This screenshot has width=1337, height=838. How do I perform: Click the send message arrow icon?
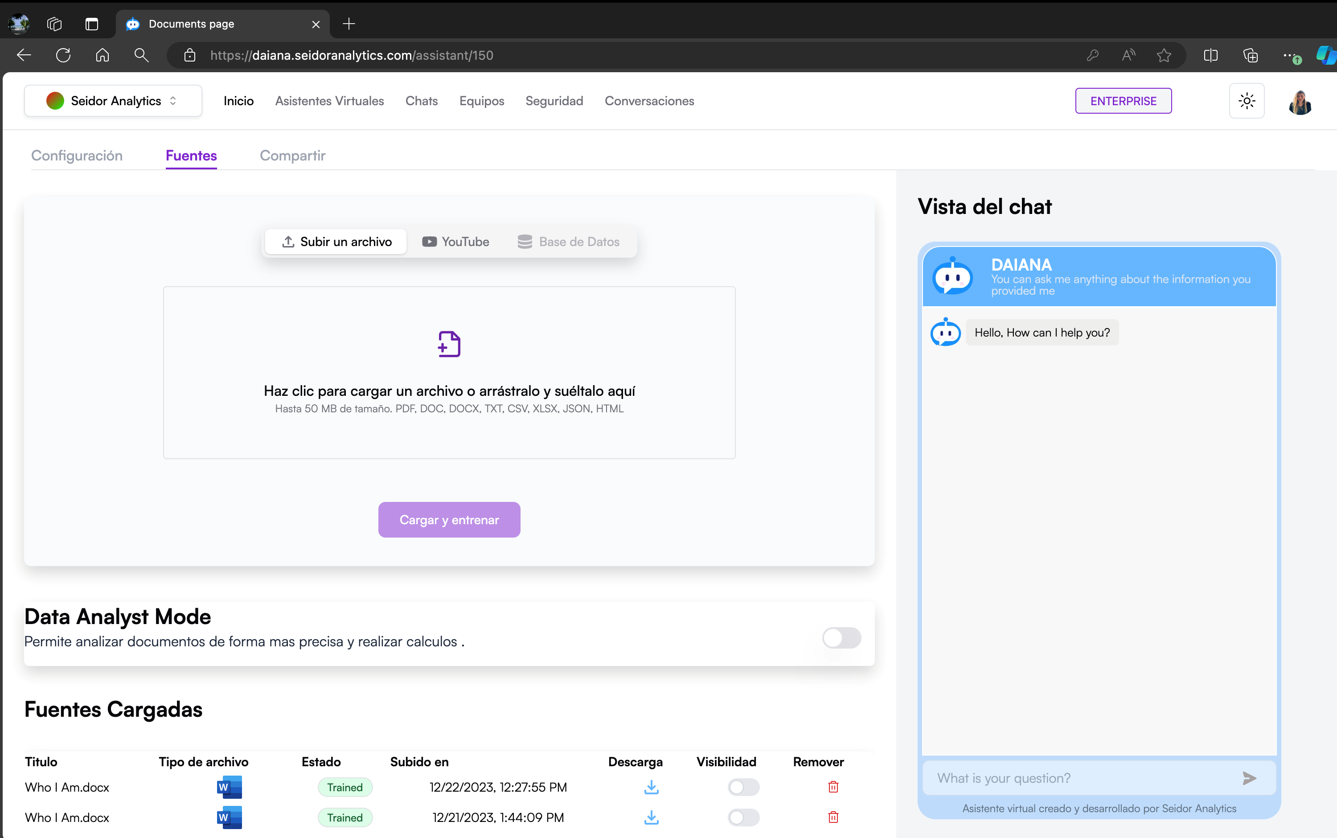point(1249,778)
